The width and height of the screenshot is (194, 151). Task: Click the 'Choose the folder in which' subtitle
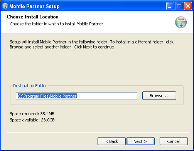coord(57,24)
